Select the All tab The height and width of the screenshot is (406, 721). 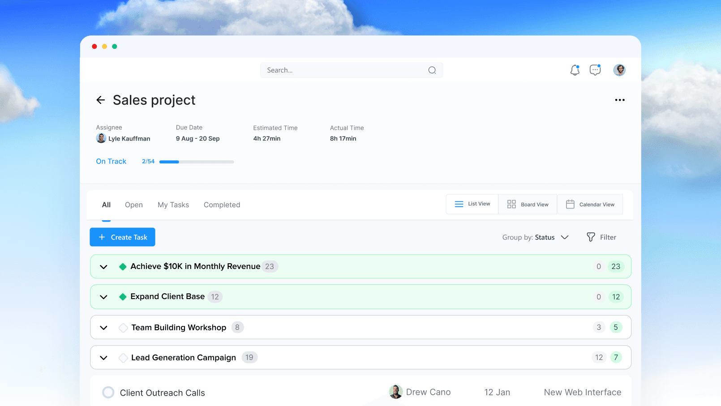tap(106, 205)
